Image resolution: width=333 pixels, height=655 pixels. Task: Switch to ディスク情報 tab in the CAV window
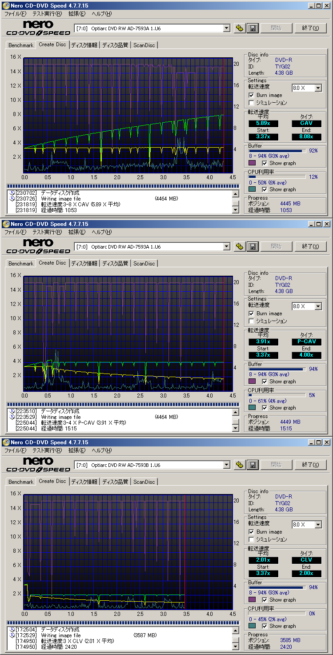[x=84, y=45]
